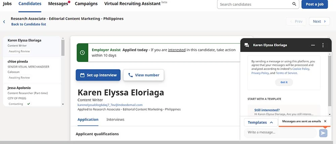This screenshot has height=144, width=336.
Task: Click the chat bubbles icon in chat header
Action: [x=247, y=45]
